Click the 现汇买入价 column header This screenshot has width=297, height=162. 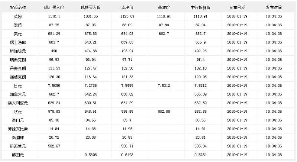click(54, 7)
